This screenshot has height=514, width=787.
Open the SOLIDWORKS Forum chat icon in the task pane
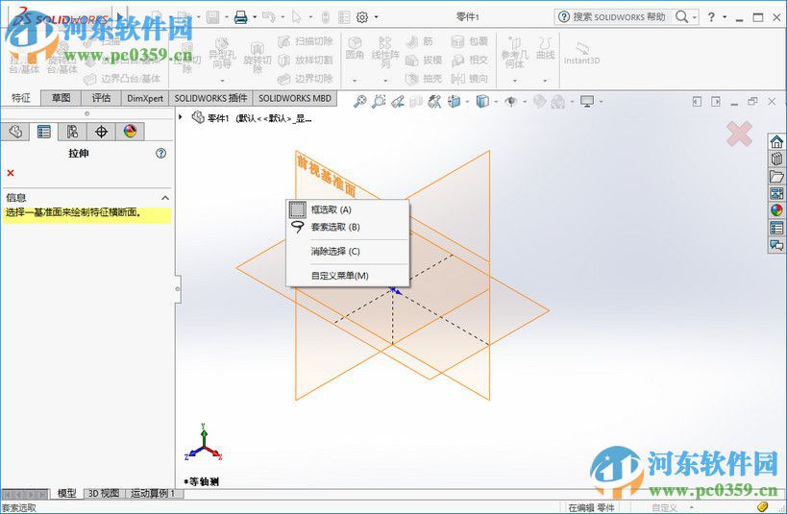[x=777, y=245]
